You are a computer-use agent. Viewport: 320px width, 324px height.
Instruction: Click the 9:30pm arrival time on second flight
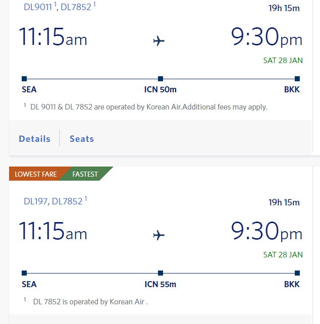point(266,232)
